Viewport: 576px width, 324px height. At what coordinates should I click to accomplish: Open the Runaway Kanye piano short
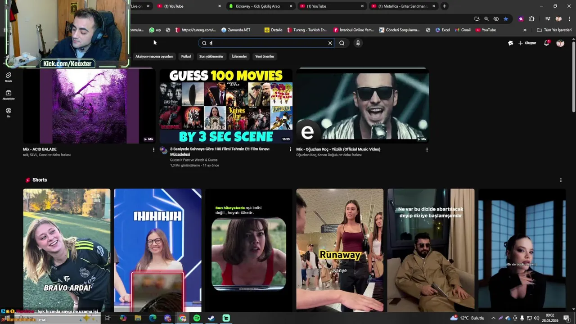(340, 250)
